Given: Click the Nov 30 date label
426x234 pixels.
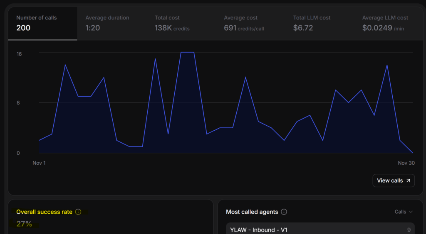Looking at the screenshot, I should pyautogui.click(x=406, y=163).
